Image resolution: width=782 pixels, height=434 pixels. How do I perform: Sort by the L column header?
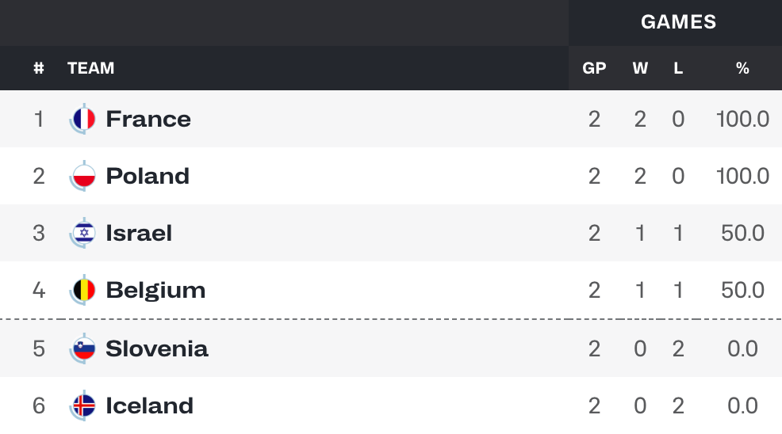point(678,68)
